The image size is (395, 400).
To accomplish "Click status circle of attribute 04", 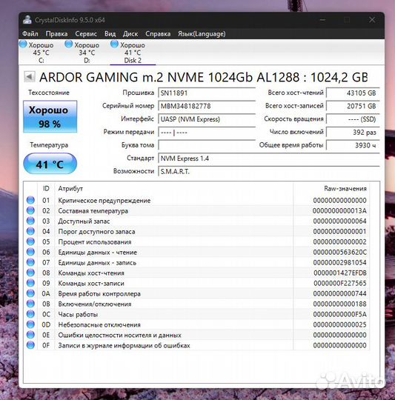I will tap(30, 231).
